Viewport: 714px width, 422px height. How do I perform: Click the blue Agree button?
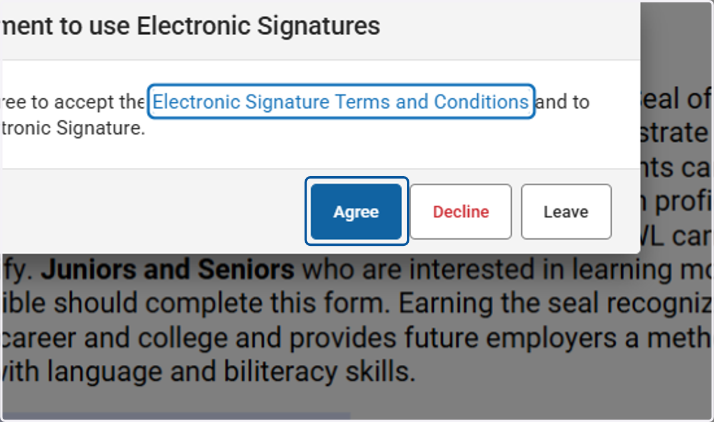[356, 211]
